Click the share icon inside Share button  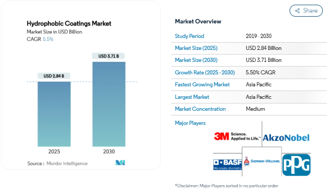pyautogui.click(x=297, y=11)
